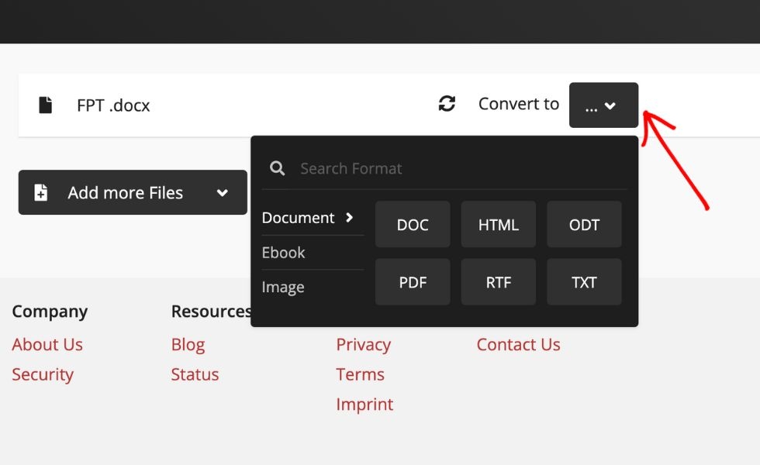The height and width of the screenshot is (465, 760).
Task: Select RTF format tile
Action: pyautogui.click(x=498, y=281)
